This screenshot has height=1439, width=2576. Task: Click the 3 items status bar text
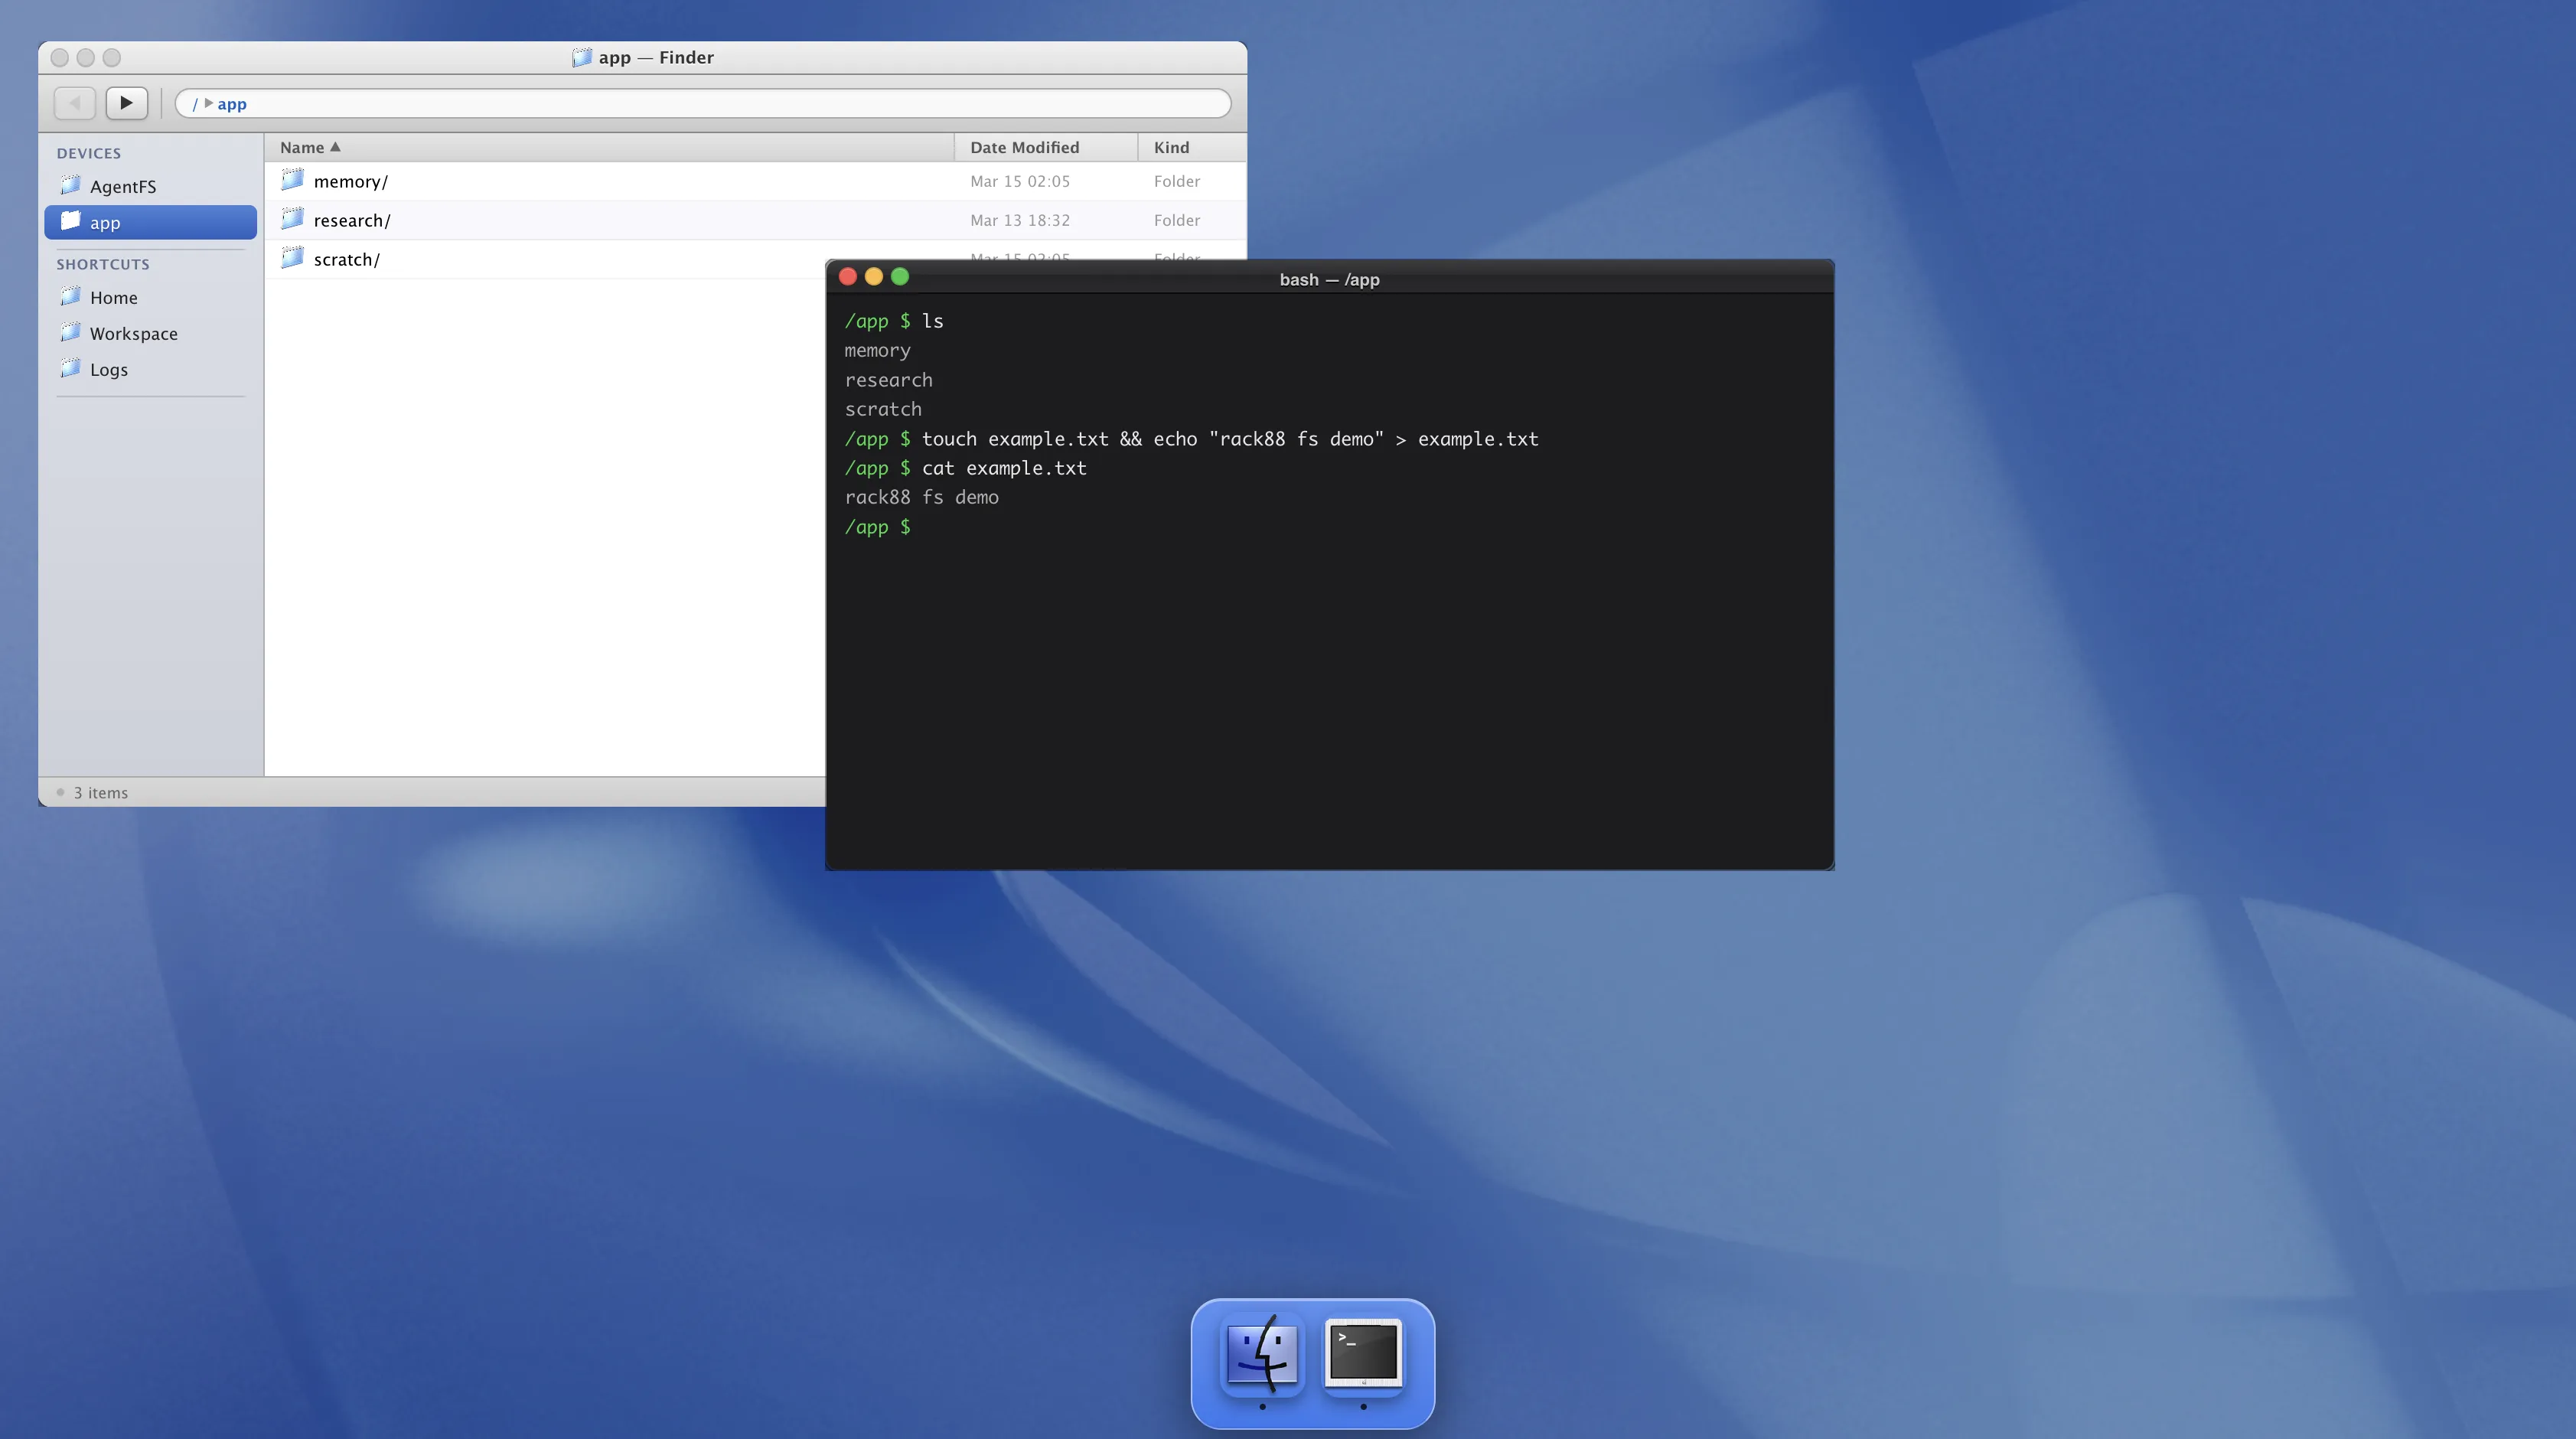[101, 792]
